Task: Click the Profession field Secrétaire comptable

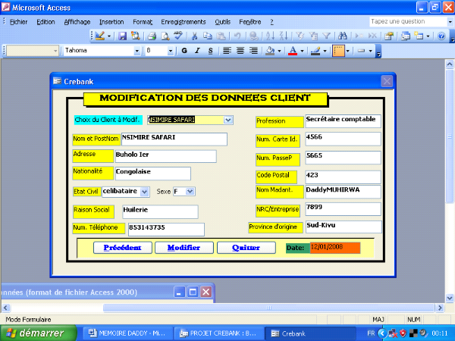Action: (x=343, y=121)
